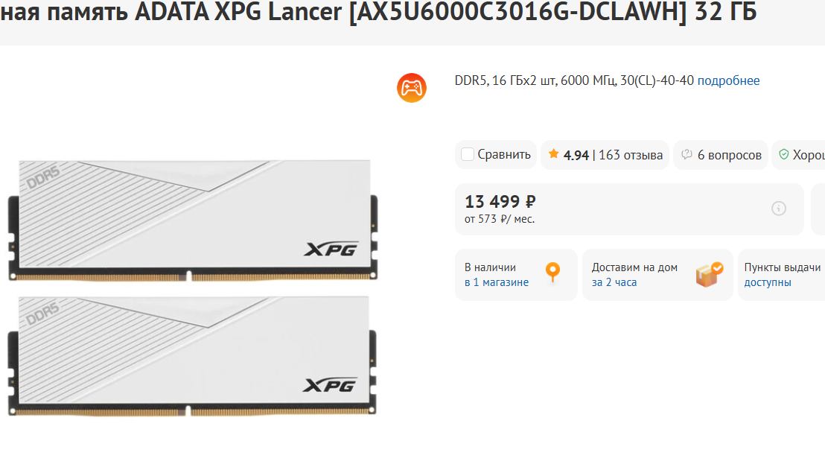Screen dimensions: 825x470
Task: Open the доступны pickup points link
Action: [767, 282]
